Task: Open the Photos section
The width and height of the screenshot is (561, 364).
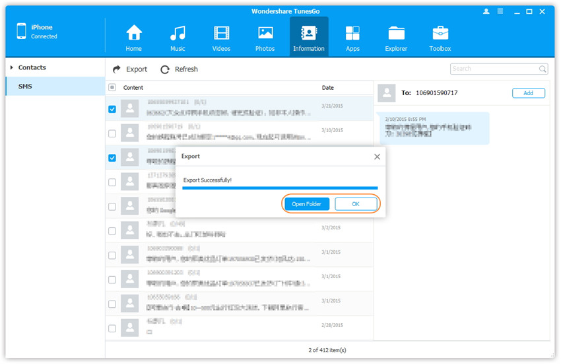Action: coord(265,38)
